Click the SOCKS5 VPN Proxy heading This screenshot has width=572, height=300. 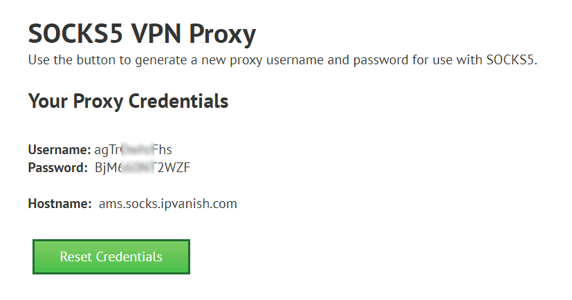pyautogui.click(x=142, y=34)
